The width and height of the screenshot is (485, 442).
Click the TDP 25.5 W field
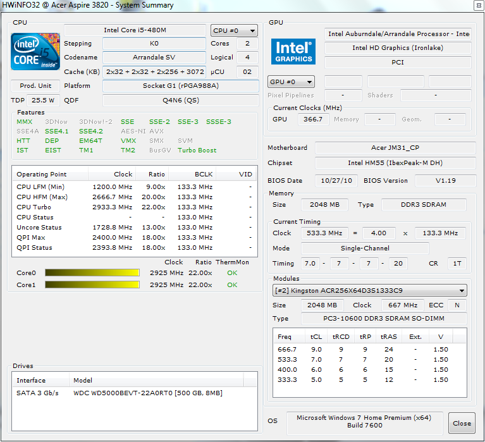[44, 100]
